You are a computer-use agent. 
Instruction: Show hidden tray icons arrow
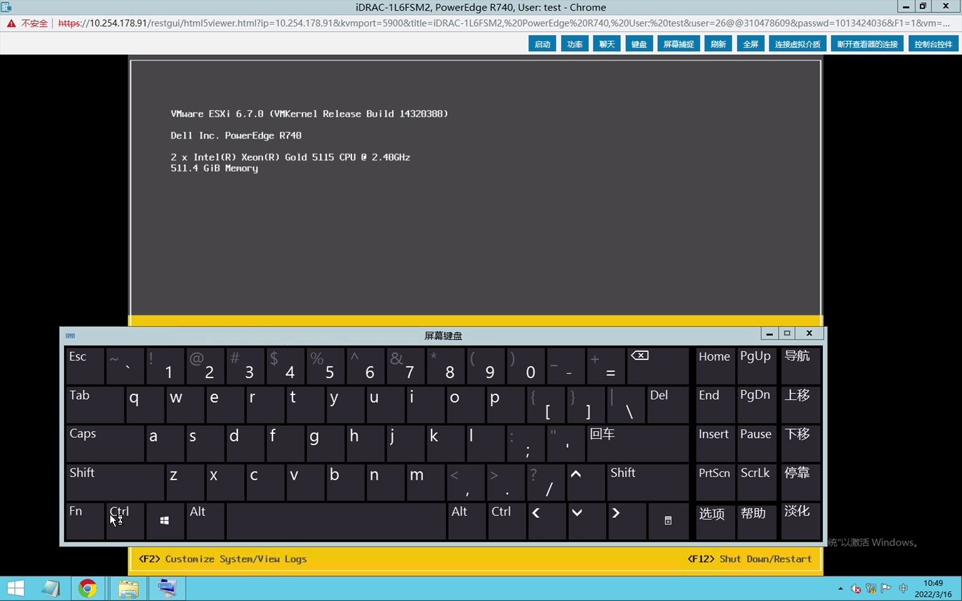click(x=840, y=588)
